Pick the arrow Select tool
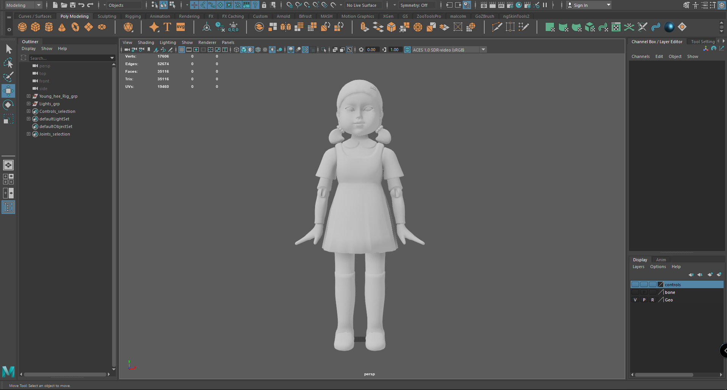 [8, 49]
